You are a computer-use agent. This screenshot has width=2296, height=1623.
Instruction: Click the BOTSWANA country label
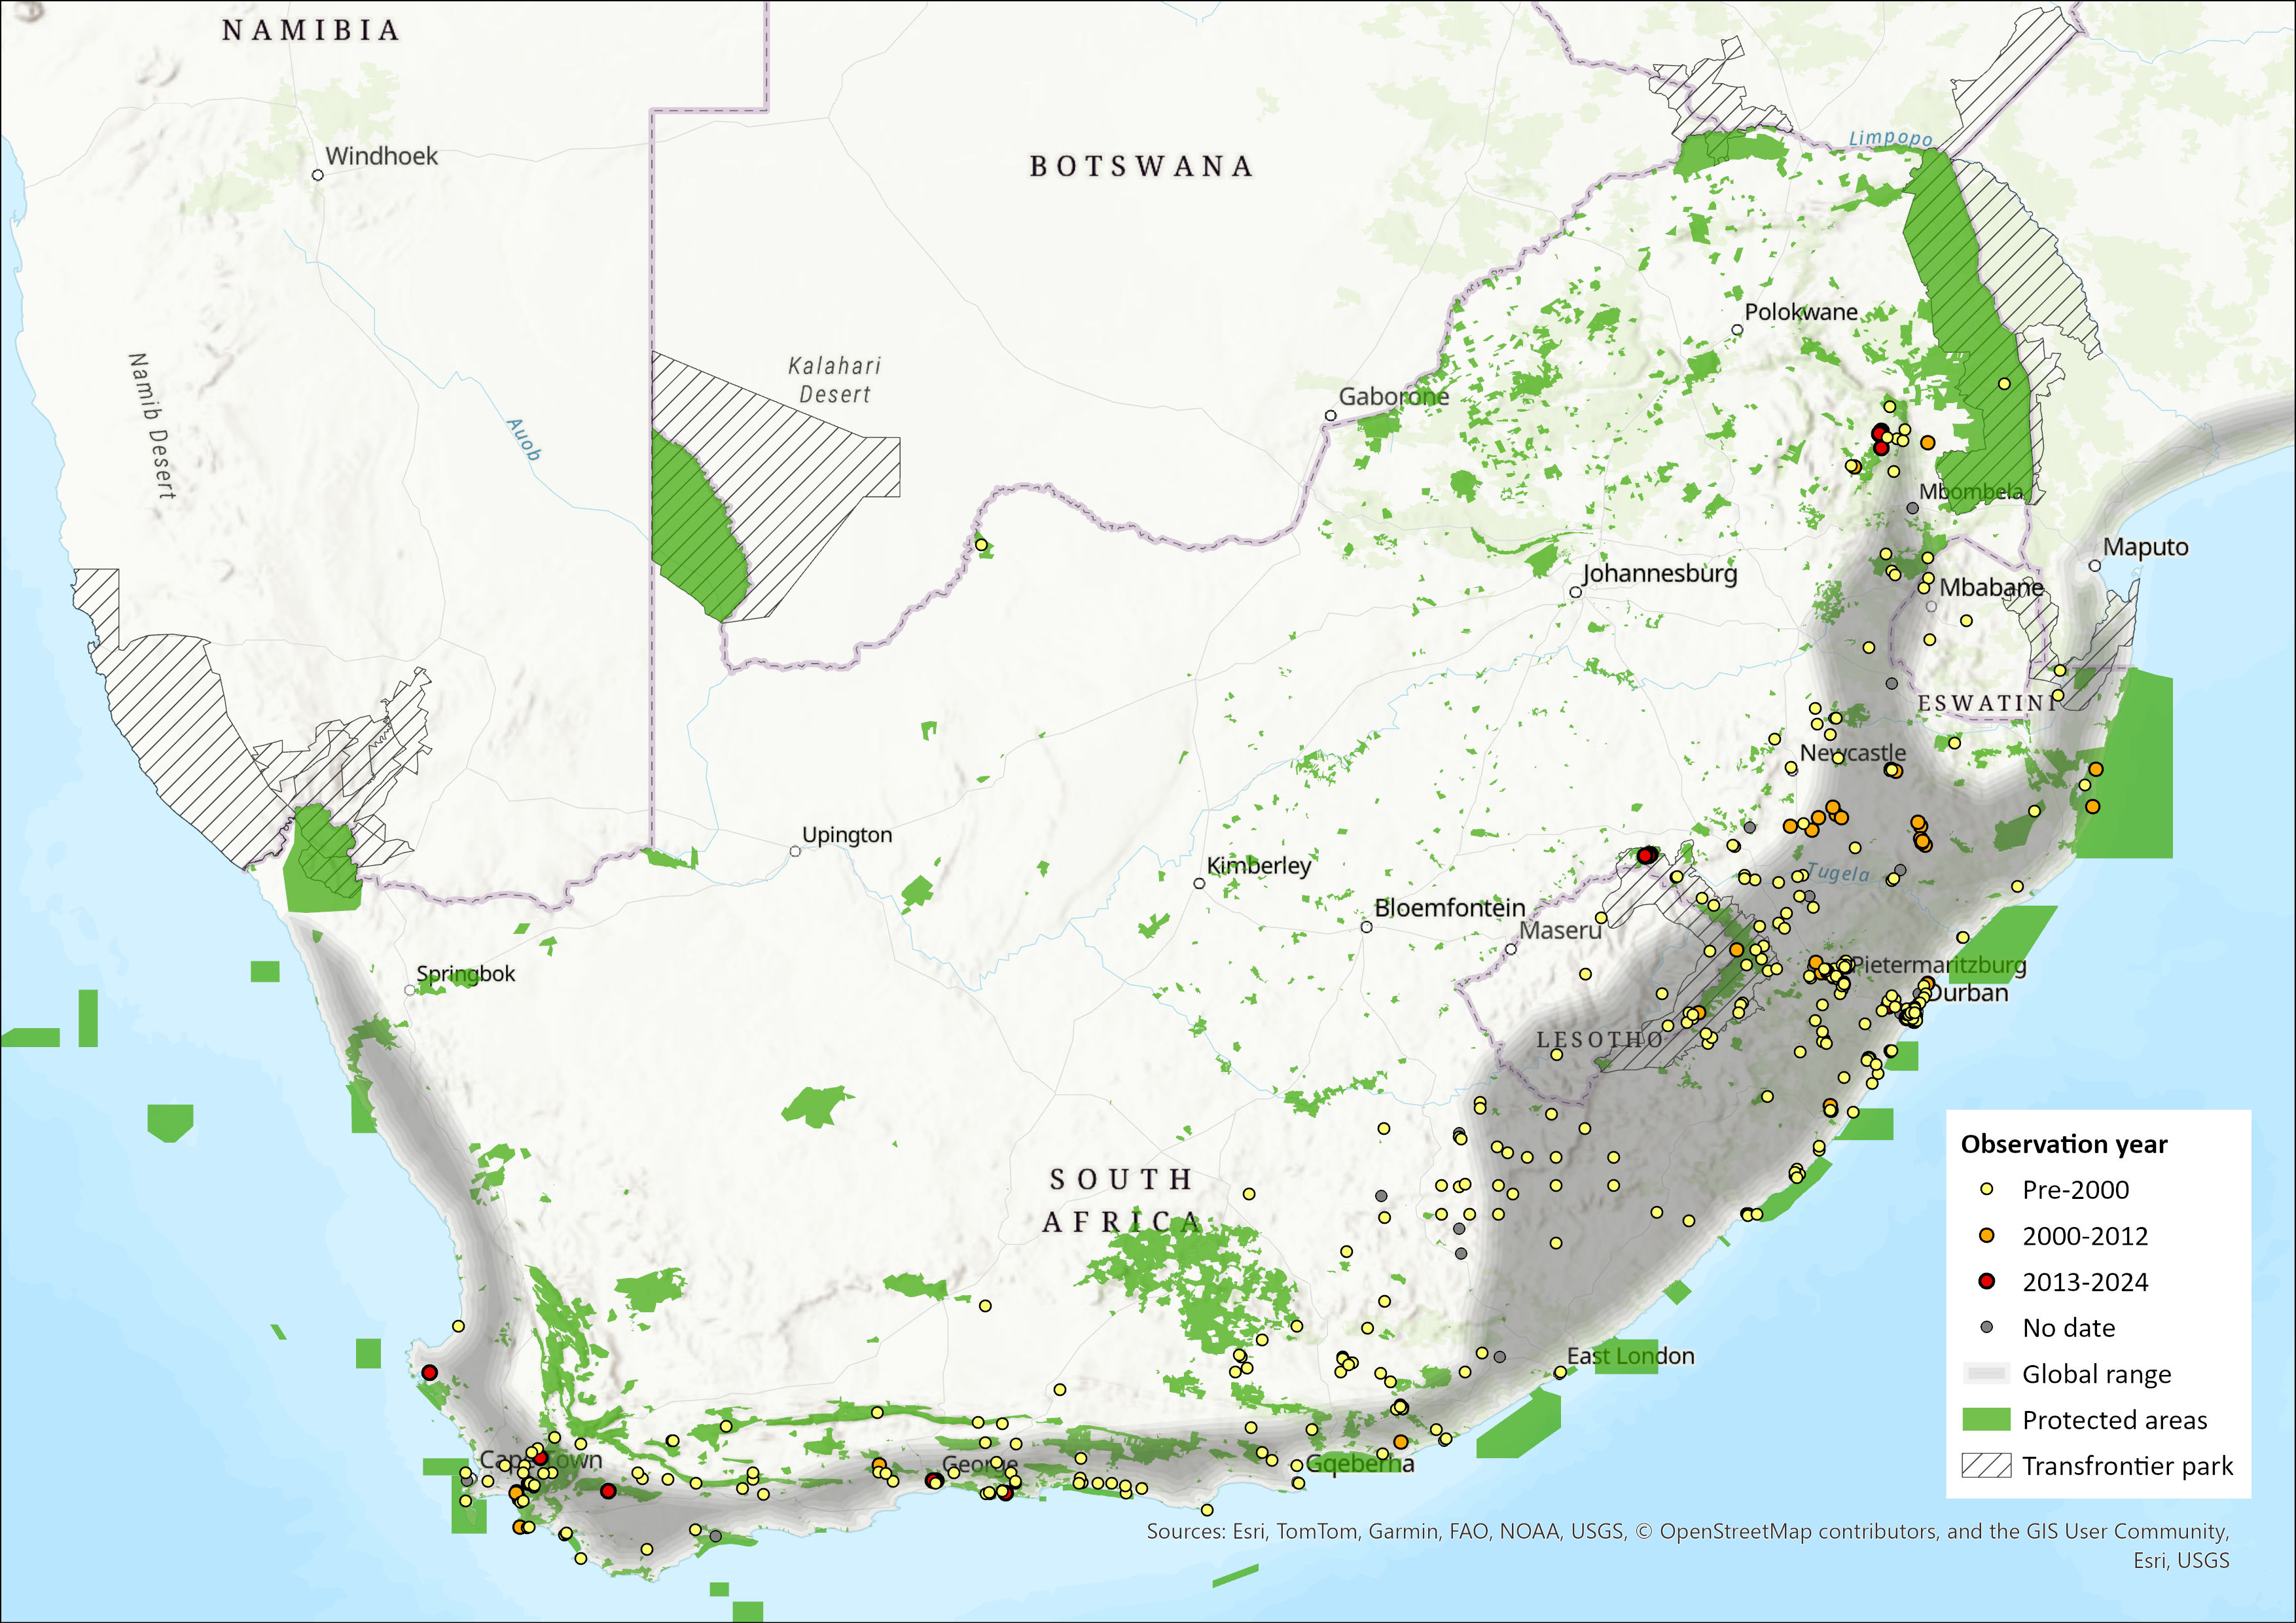point(1141,166)
